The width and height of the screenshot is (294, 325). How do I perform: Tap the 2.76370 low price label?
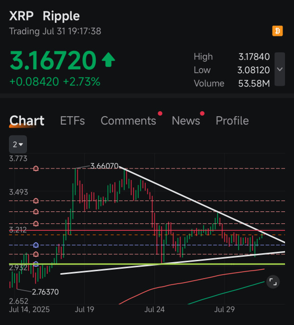[x=45, y=292]
